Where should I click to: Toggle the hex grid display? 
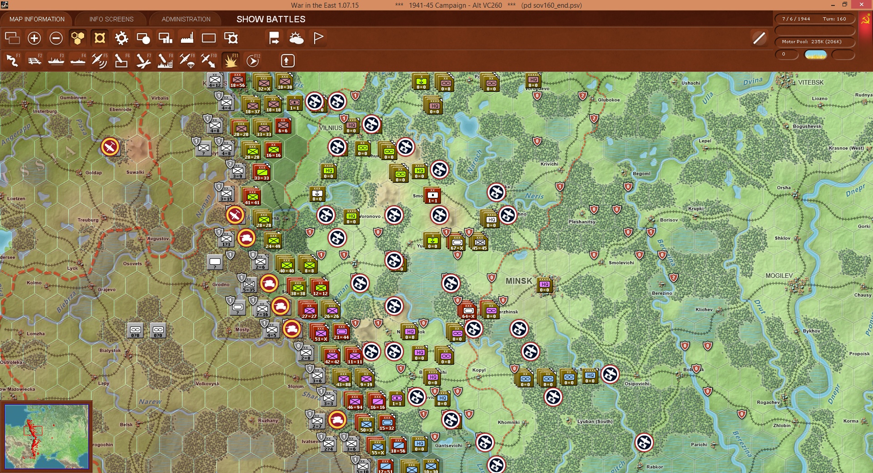[x=78, y=38]
